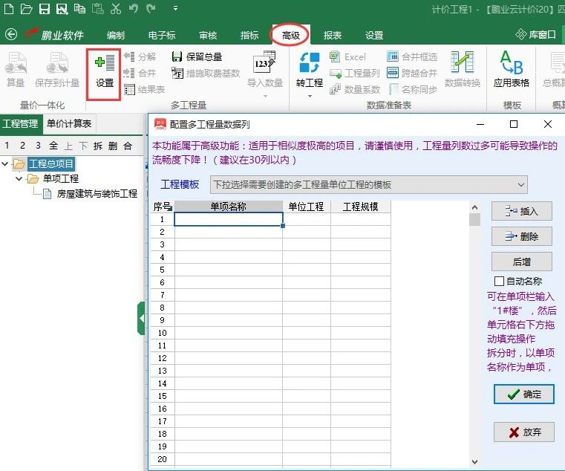
Task: Select 房屋建筑与装饰工程 in the project tree
Action: 97,194
